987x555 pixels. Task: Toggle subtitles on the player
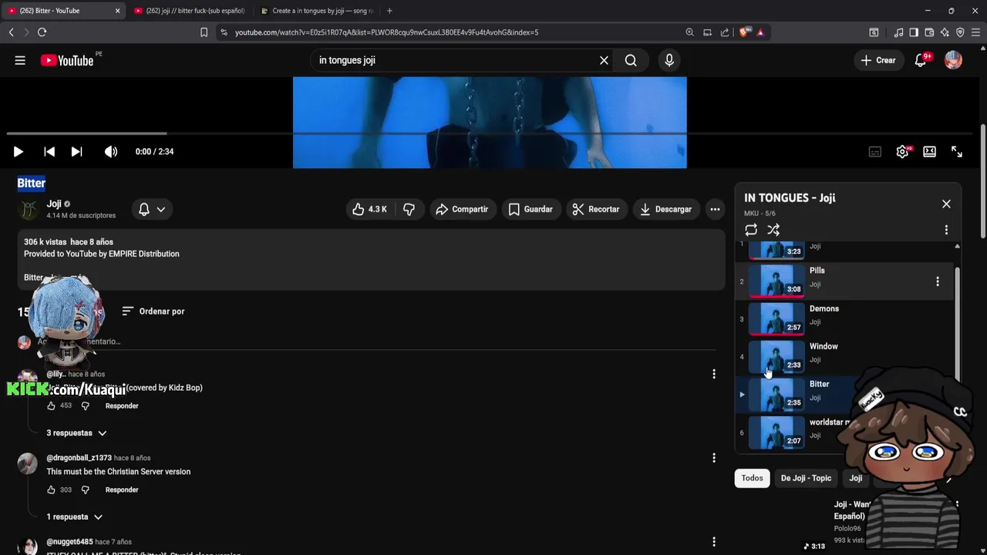click(875, 152)
